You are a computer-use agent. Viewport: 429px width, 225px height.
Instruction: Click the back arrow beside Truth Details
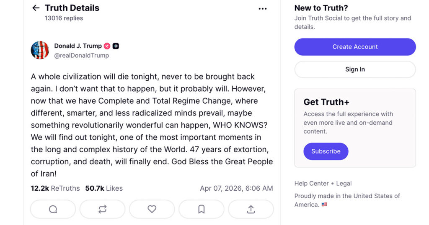click(36, 8)
